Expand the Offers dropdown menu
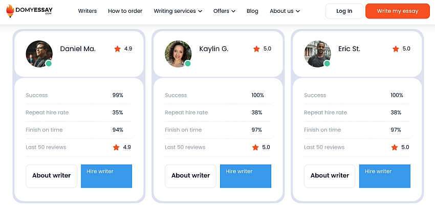 click(224, 11)
